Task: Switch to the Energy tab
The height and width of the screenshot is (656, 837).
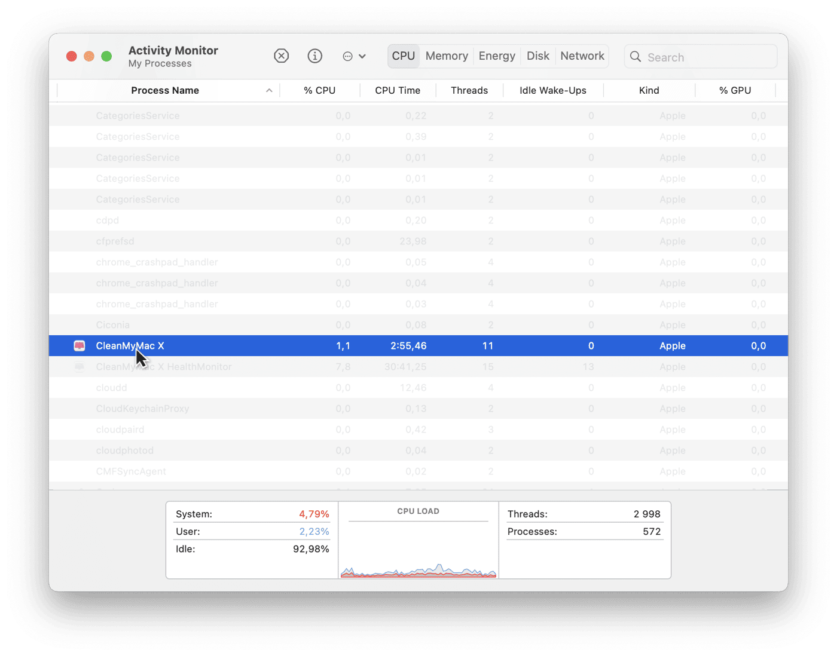Action: click(x=497, y=56)
